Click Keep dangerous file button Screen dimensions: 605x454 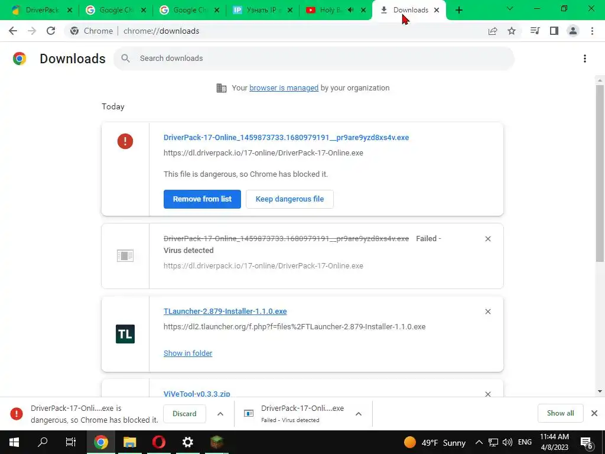point(290,199)
